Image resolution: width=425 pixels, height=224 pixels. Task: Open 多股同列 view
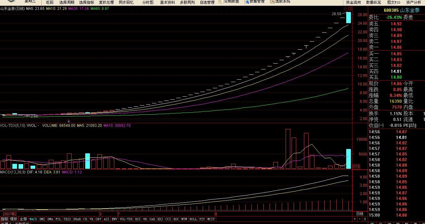point(187,2)
